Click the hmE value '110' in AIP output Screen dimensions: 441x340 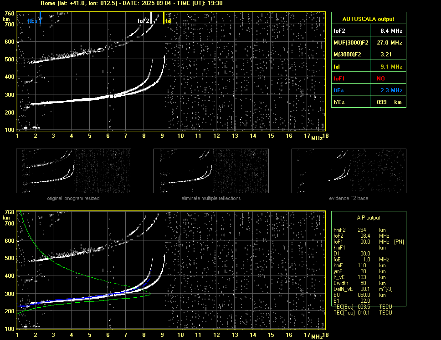[x=362, y=265]
